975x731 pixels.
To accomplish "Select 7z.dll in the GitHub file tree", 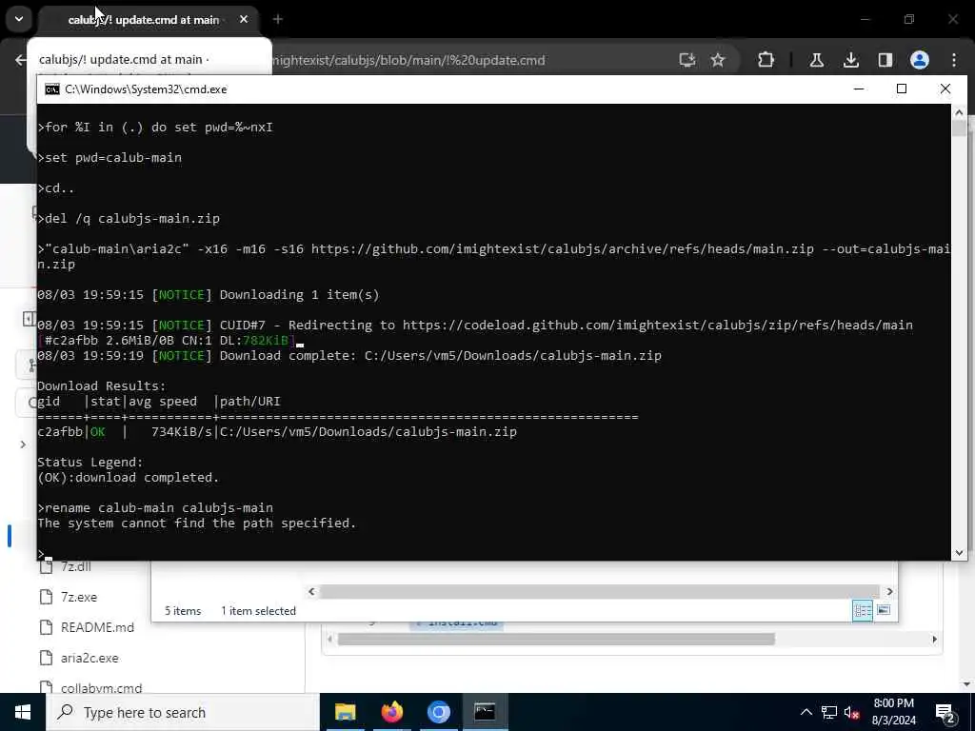I will (x=75, y=566).
